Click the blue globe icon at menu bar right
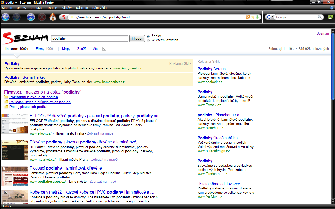This screenshot has width=335, height=209. tap(332, 8)
